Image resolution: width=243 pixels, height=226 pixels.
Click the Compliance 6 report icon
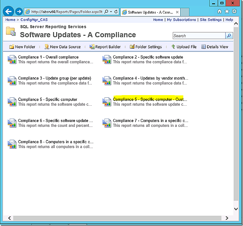(12, 123)
